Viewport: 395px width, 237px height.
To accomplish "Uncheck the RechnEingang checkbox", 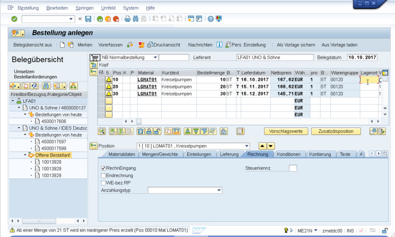I will click(x=103, y=168).
